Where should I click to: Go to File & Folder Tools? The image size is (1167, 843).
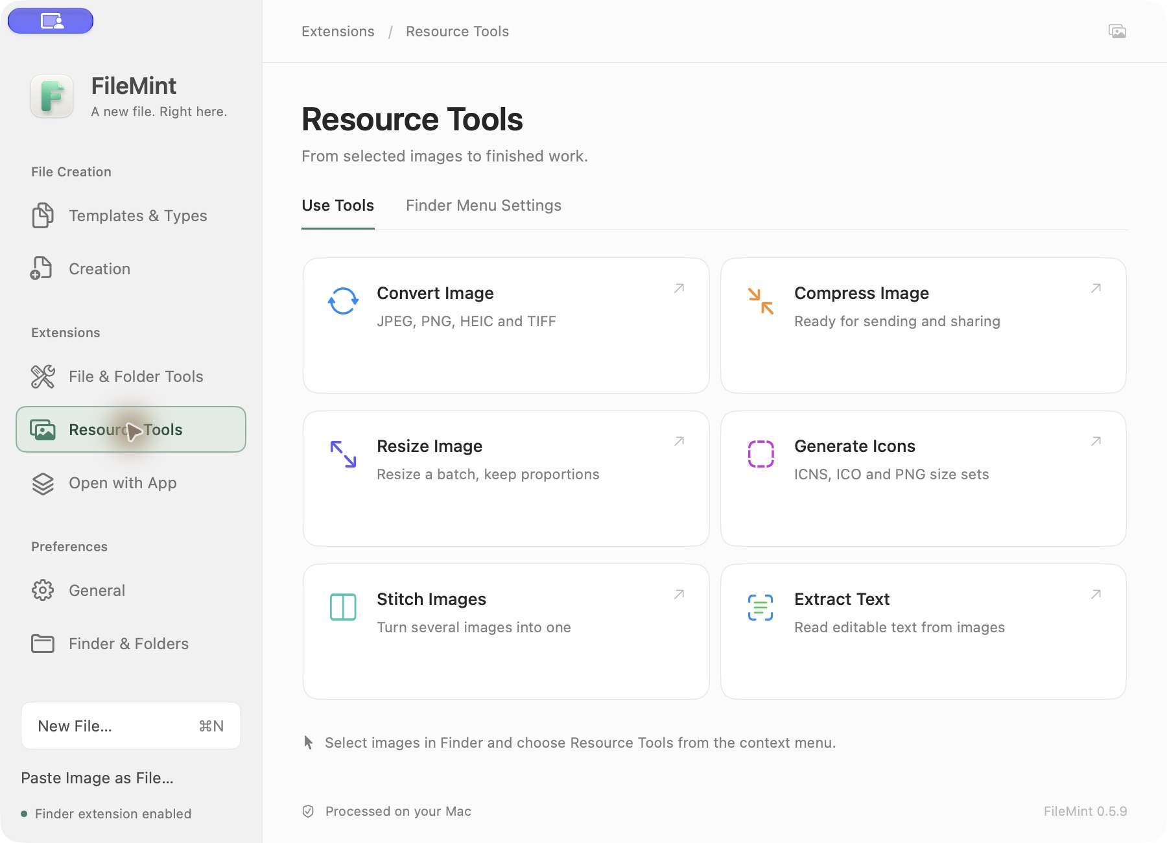click(131, 376)
